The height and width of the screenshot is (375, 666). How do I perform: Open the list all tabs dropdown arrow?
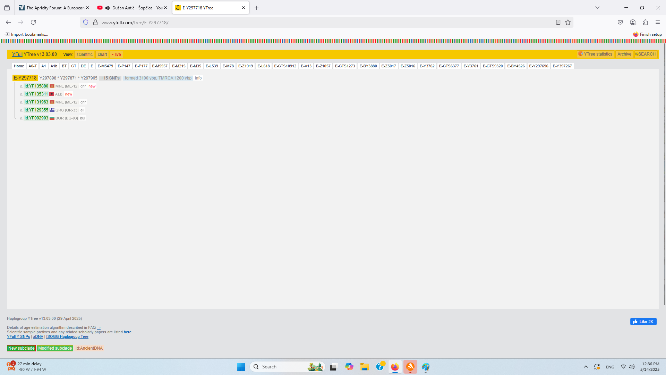(597, 8)
